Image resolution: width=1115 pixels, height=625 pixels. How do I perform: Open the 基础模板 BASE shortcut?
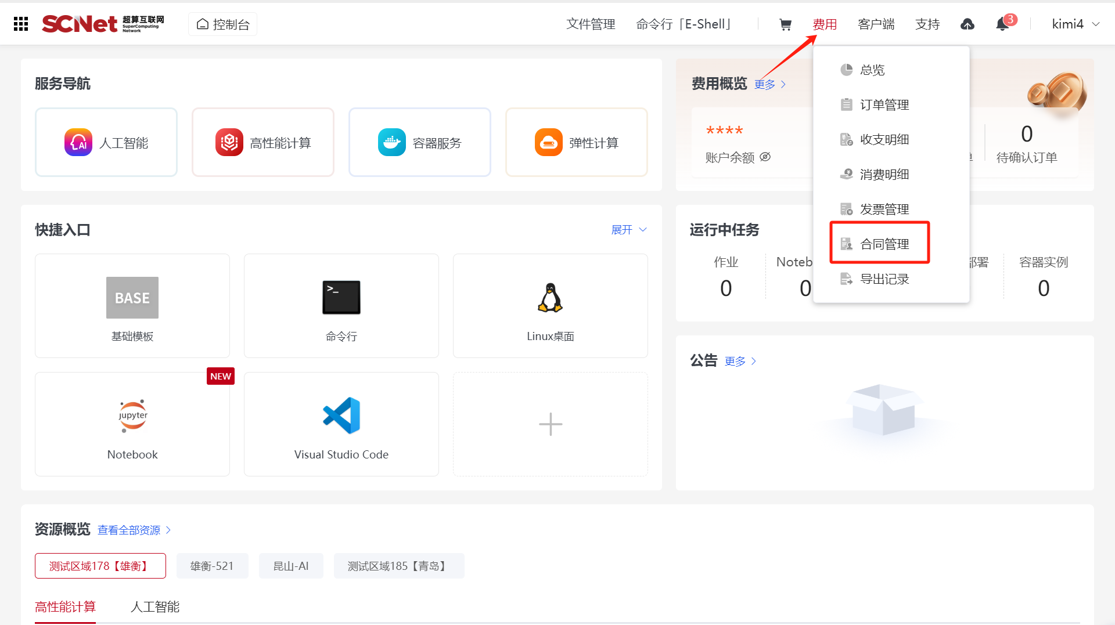click(x=132, y=306)
